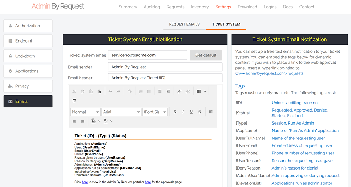Toggle bold formatting
The height and width of the screenshot is (187, 351).
[x=175, y=112]
